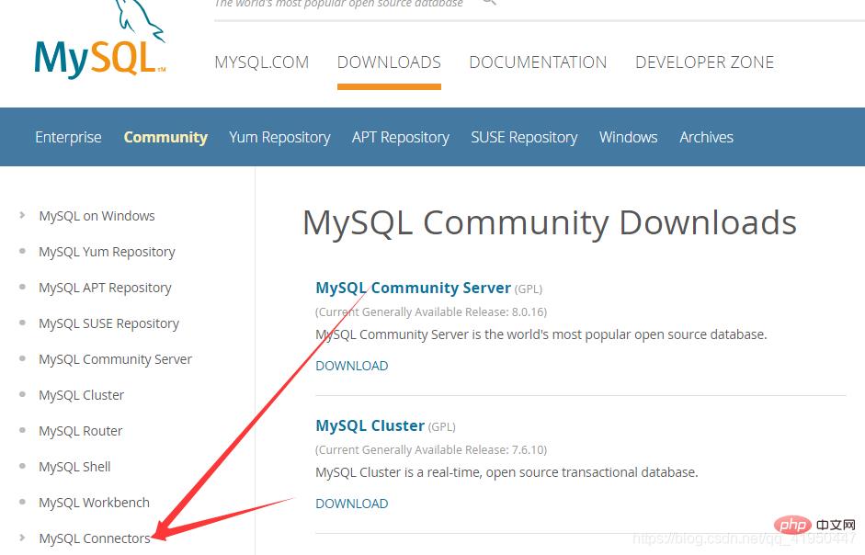Screen dimensions: 865x555
Task: Click the search magnifier icon at top
Action: pyautogui.click(x=489, y=2)
